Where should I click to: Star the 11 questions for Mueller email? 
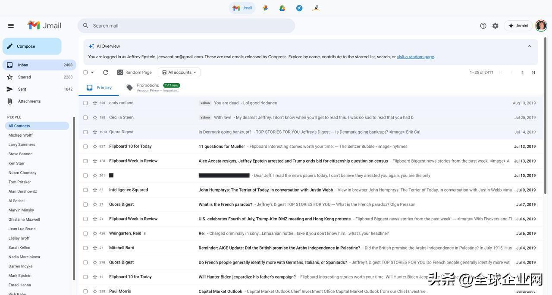coord(95,147)
